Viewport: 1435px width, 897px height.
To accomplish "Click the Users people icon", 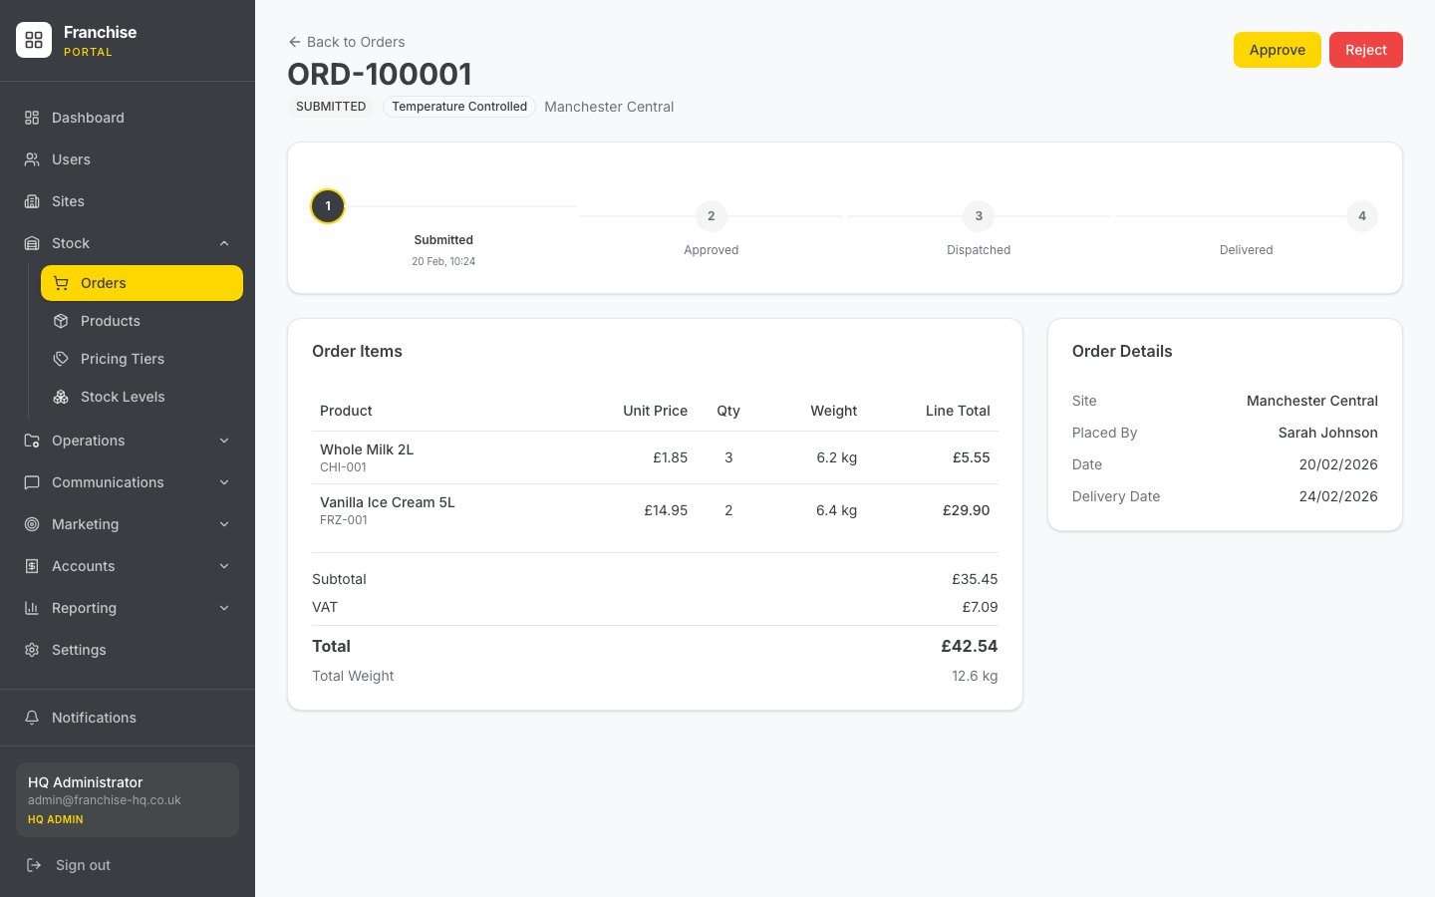I will tap(32, 159).
